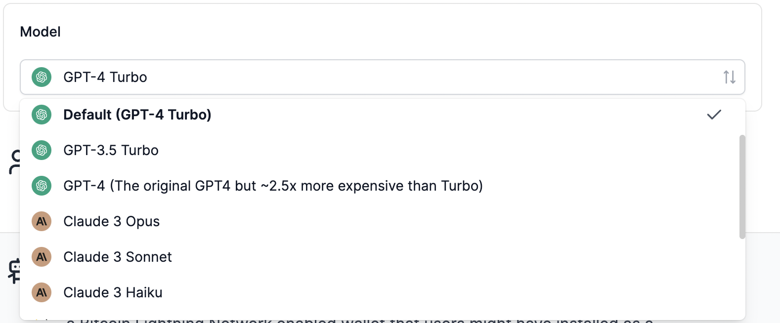Select Claude 3 Sonnet from the dropdown
This screenshot has height=323, width=780.
(118, 257)
